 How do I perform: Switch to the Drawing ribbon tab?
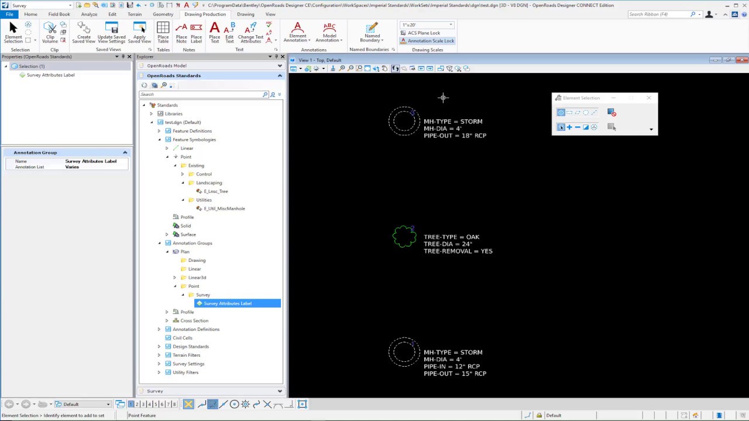(245, 14)
